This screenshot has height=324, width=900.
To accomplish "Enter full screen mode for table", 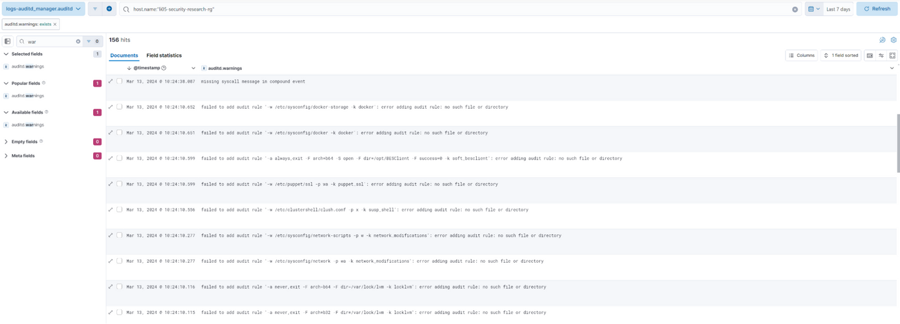I will (892, 56).
